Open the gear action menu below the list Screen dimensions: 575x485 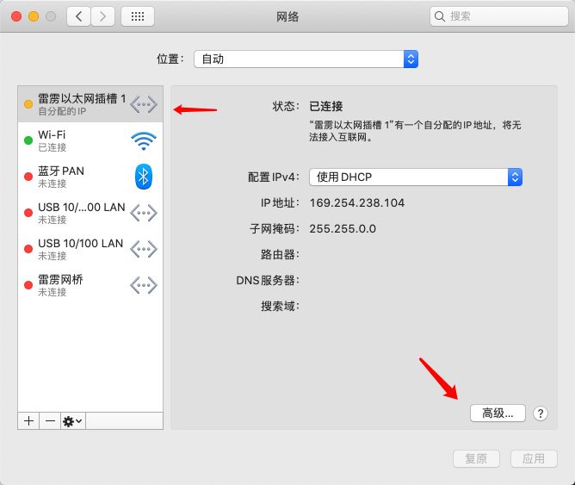pos(72,420)
